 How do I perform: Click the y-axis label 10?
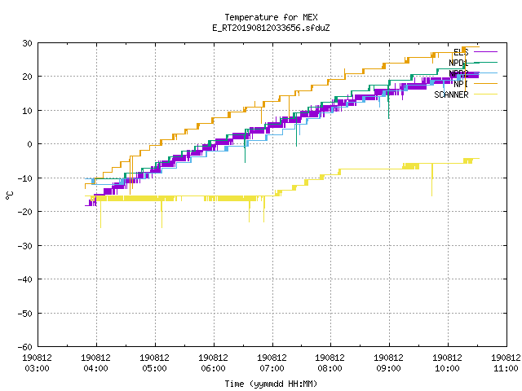27,111
